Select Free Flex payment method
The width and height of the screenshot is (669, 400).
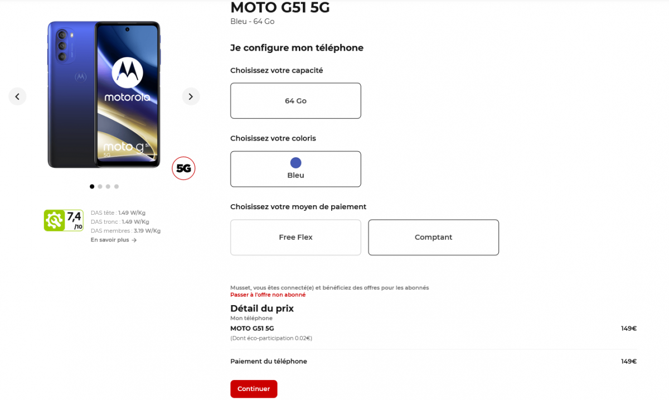pyautogui.click(x=295, y=237)
